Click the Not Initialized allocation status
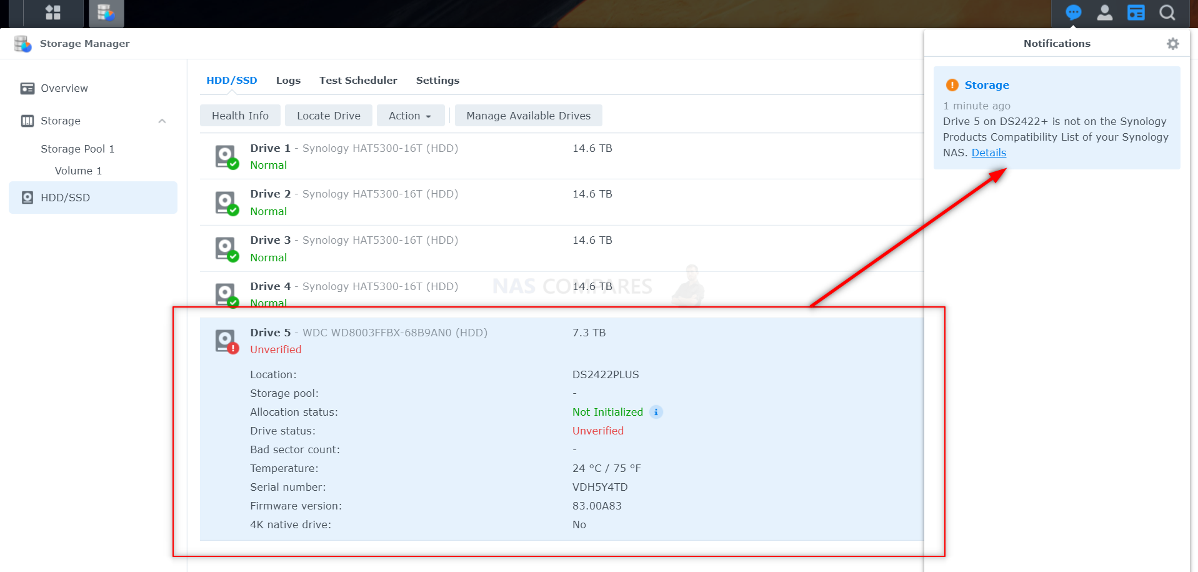Image resolution: width=1198 pixels, height=572 pixels. coord(607,412)
